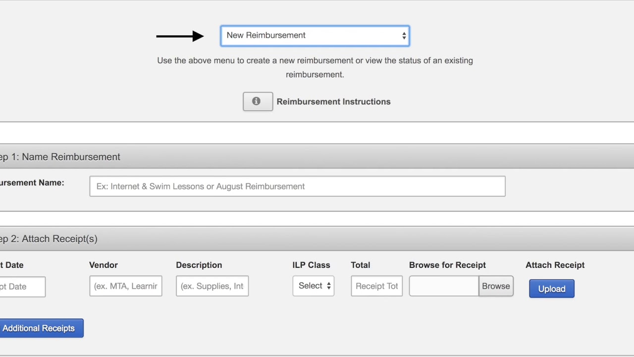The height and width of the screenshot is (357, 634).
Task: Click the Attach Receipt column label
Action: coord(555,265)
